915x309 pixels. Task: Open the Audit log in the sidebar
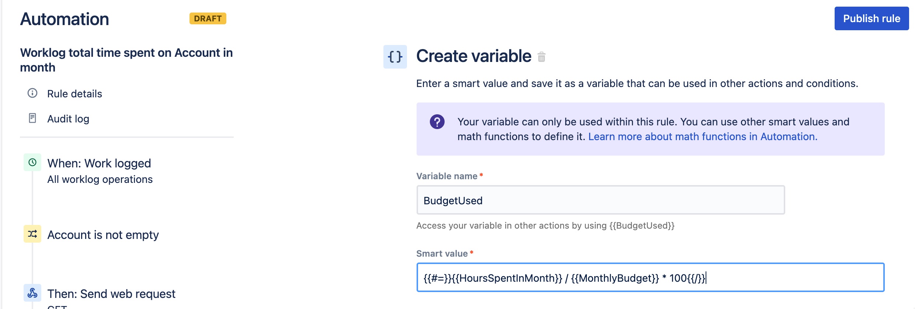[68, 119]
